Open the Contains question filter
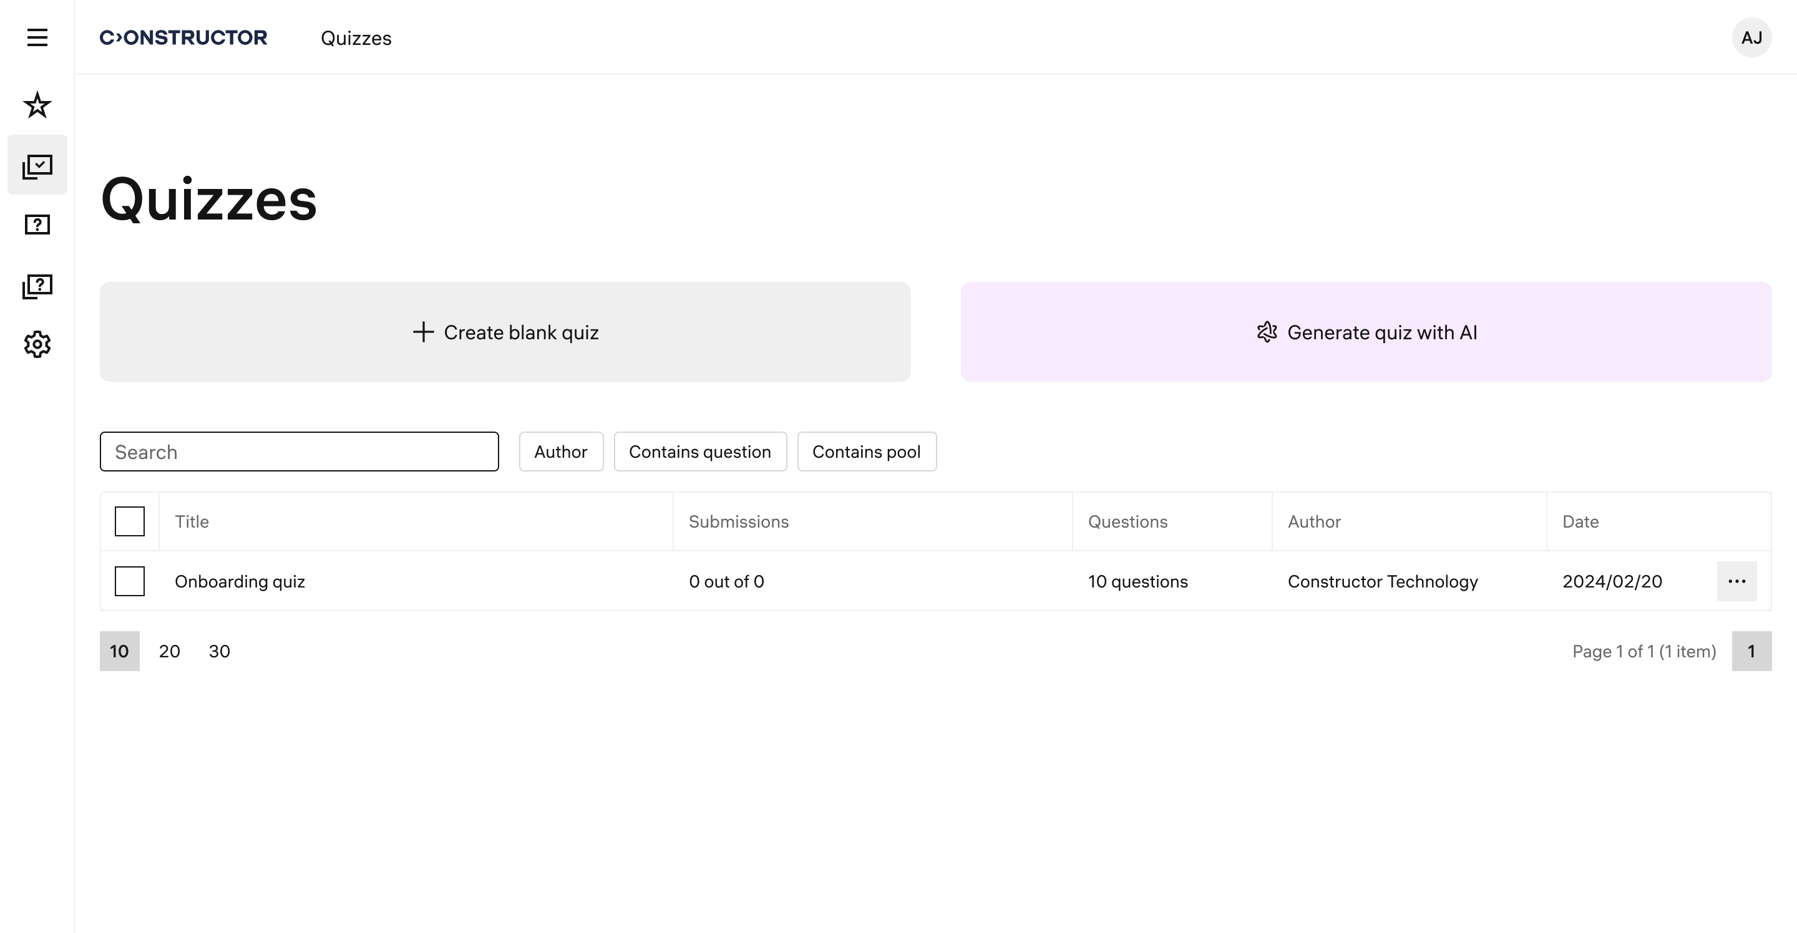This screenshot has height=933, width=1797. click(x=699, y=452)
